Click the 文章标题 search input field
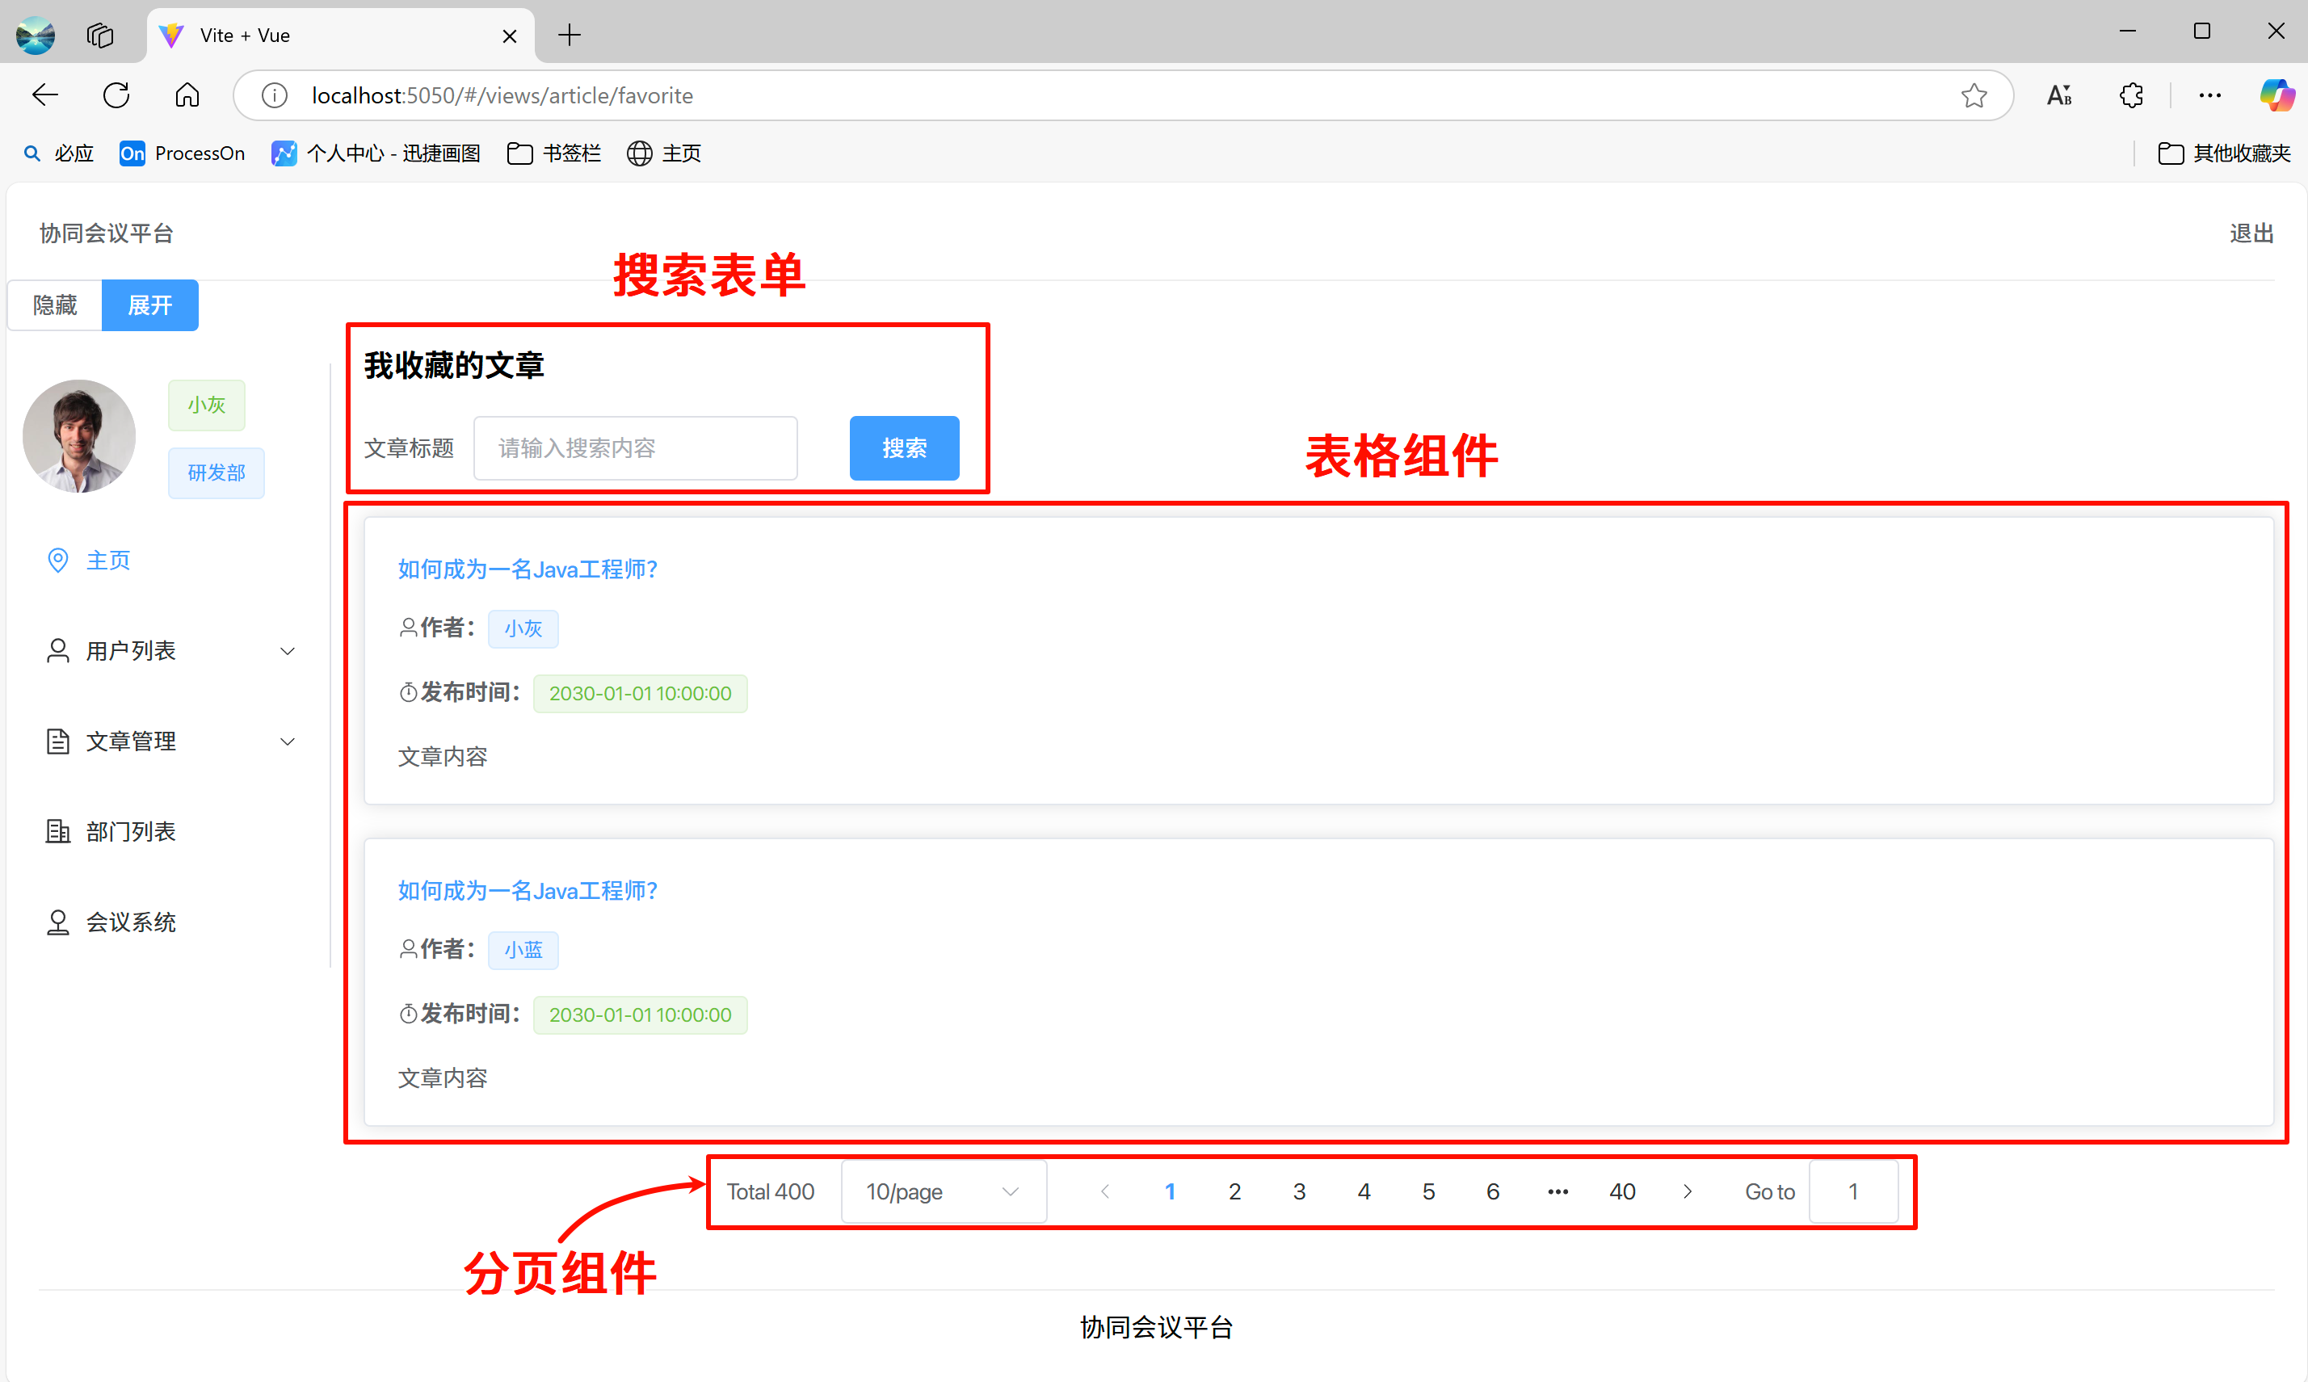This screenshot has width=2308, height=1382. point(635,448)
